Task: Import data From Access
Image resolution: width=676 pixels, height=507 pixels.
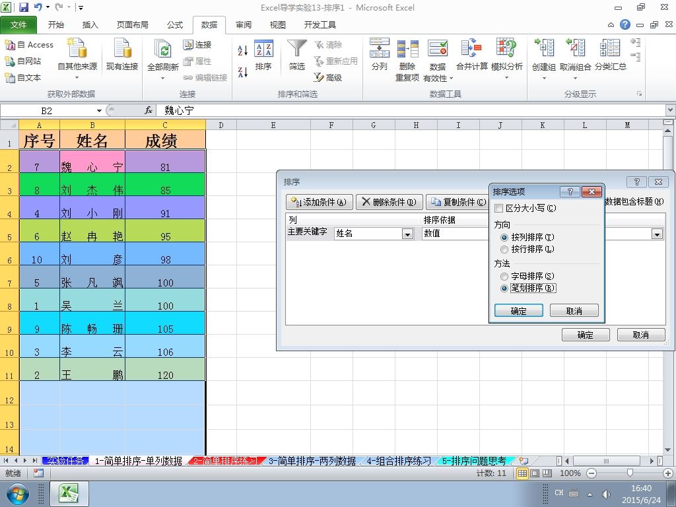Action: click(x=29, y=45)
